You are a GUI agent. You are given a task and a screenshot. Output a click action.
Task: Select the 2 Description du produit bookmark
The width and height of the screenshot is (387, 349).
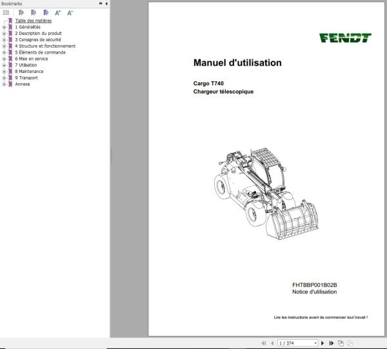point(38,34)
